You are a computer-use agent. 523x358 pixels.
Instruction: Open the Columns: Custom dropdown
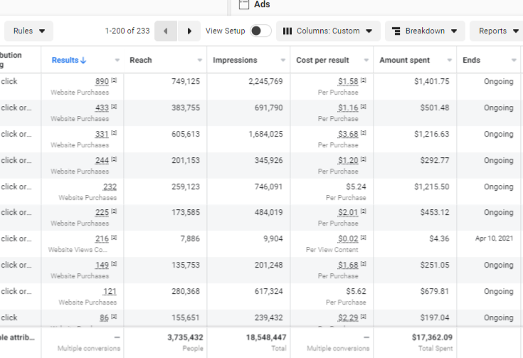click(x=327, y=31)
